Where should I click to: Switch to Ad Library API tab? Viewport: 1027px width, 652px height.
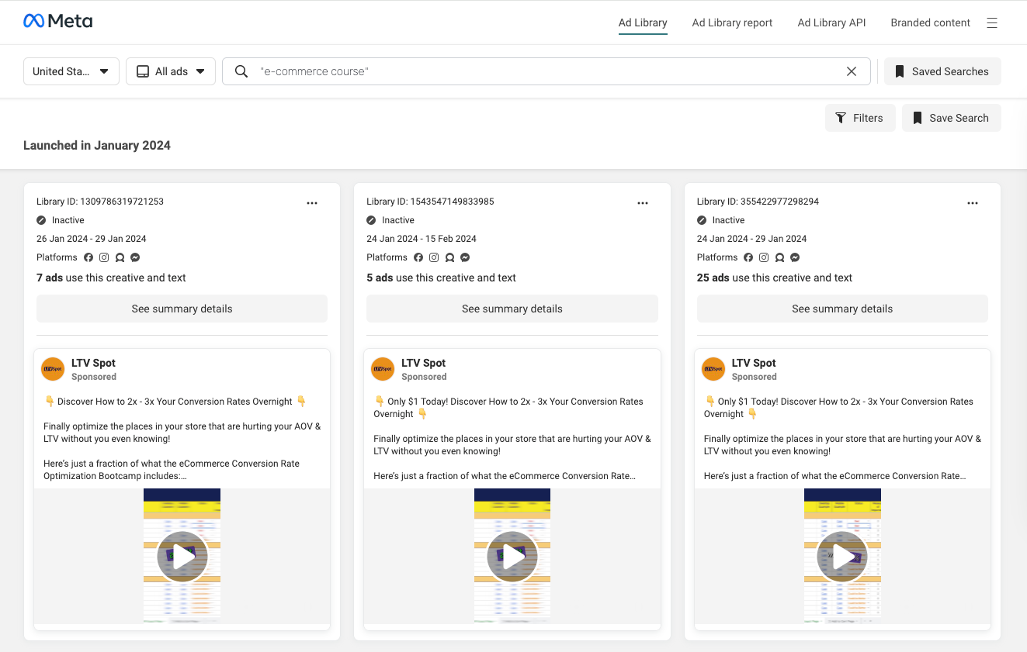pos(831,23)
